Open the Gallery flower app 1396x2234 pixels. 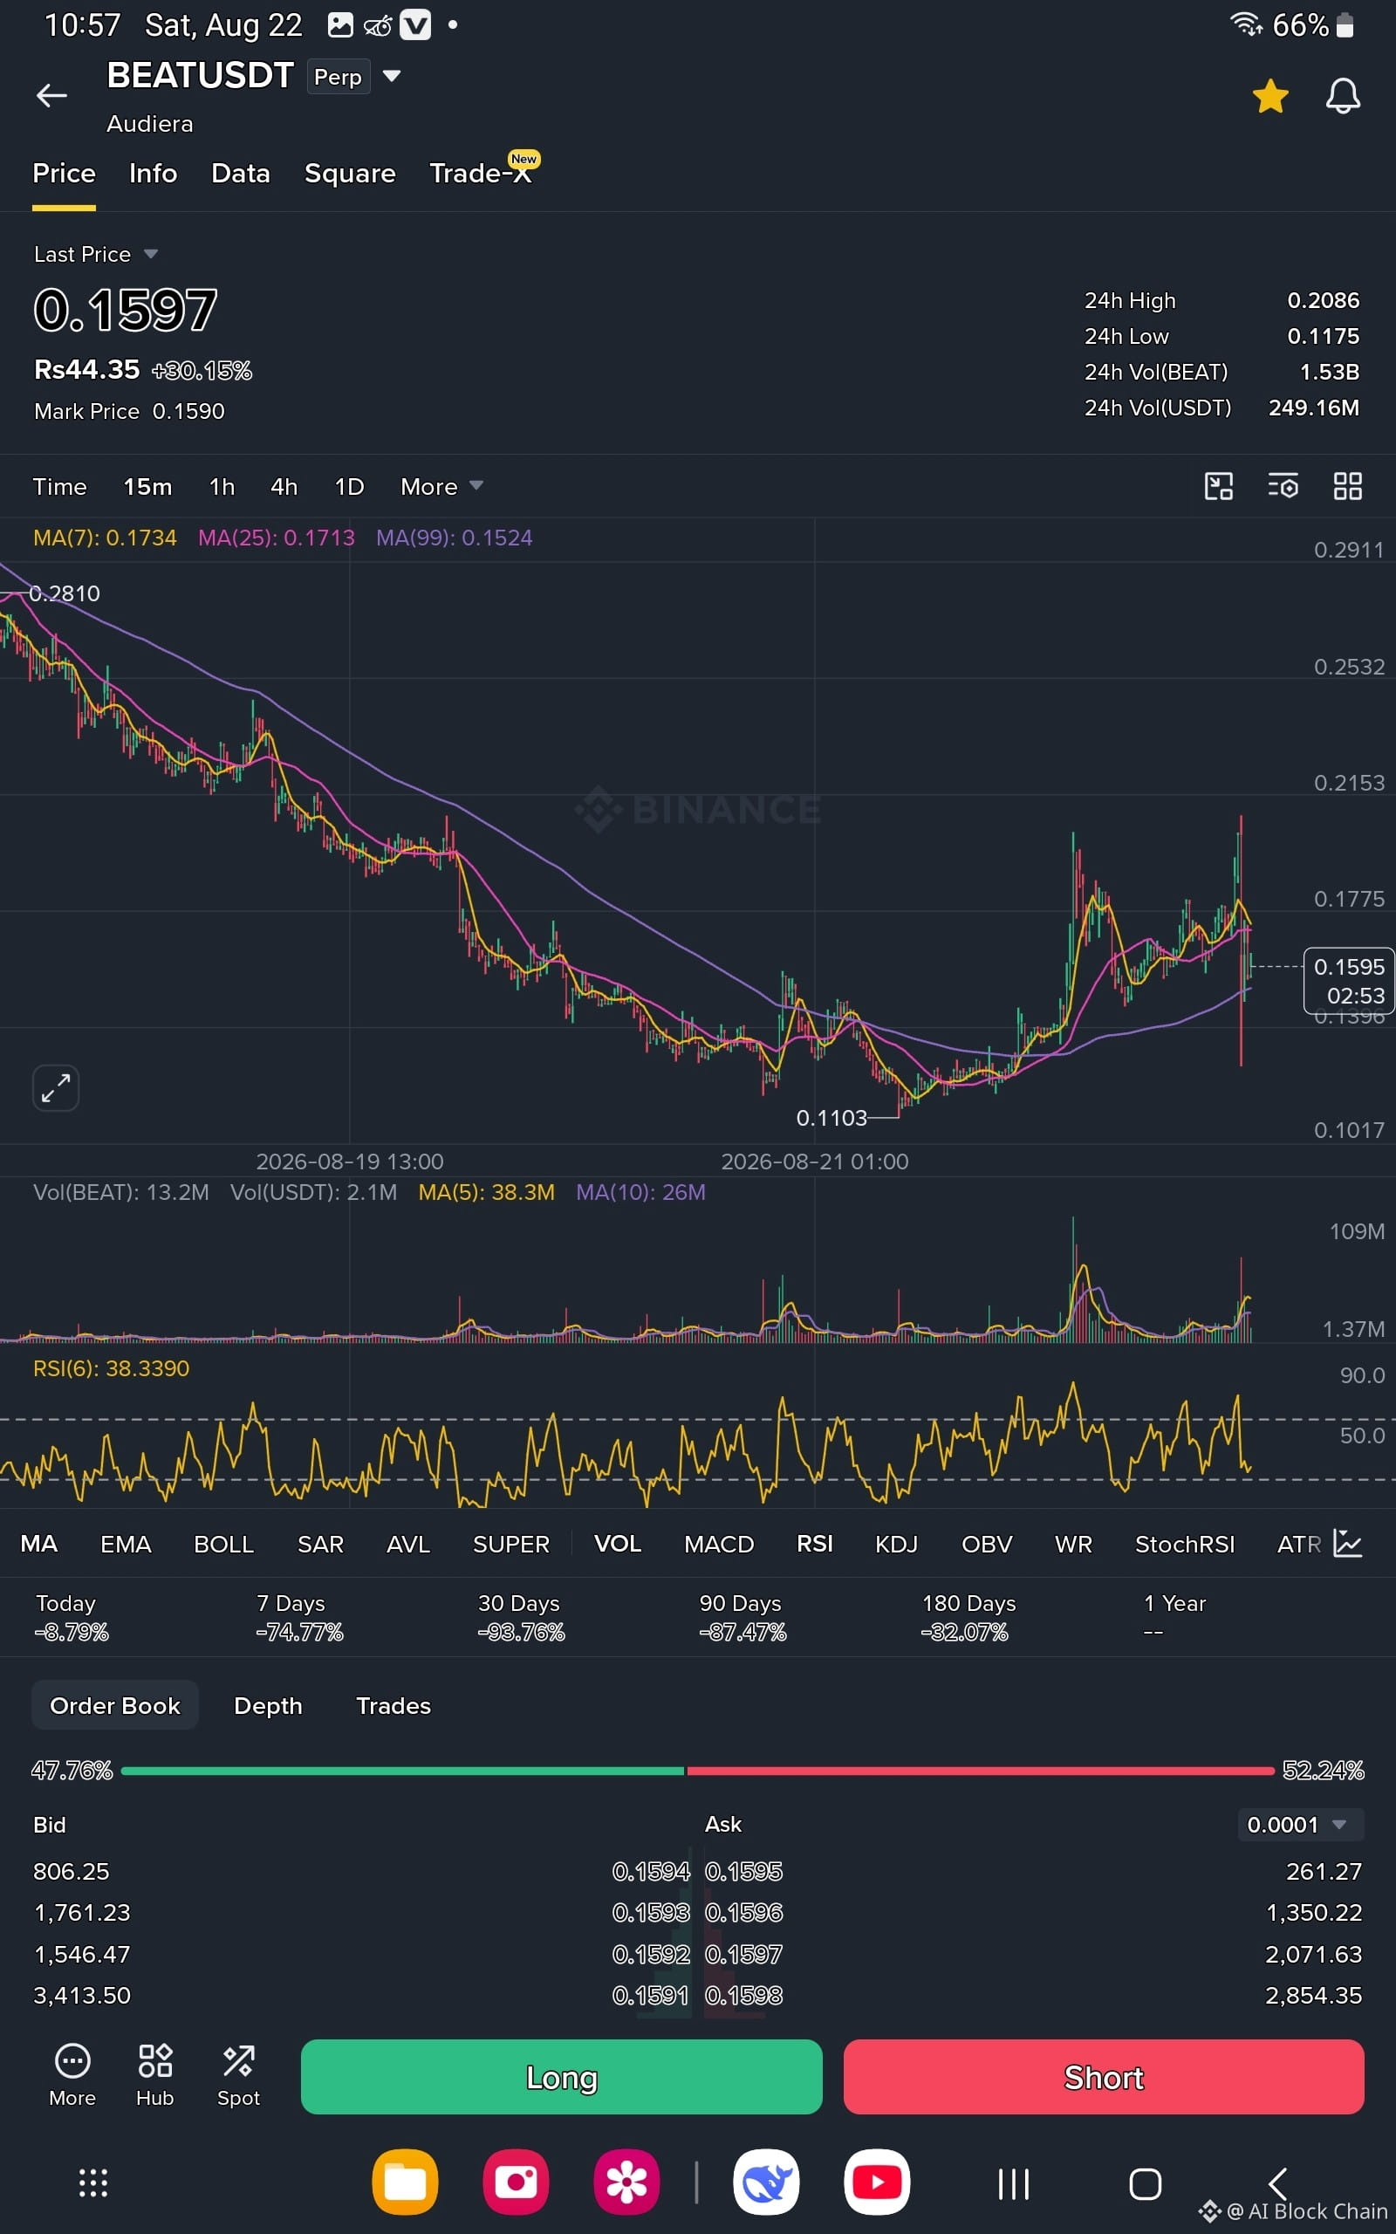[x=627, y=2183]
